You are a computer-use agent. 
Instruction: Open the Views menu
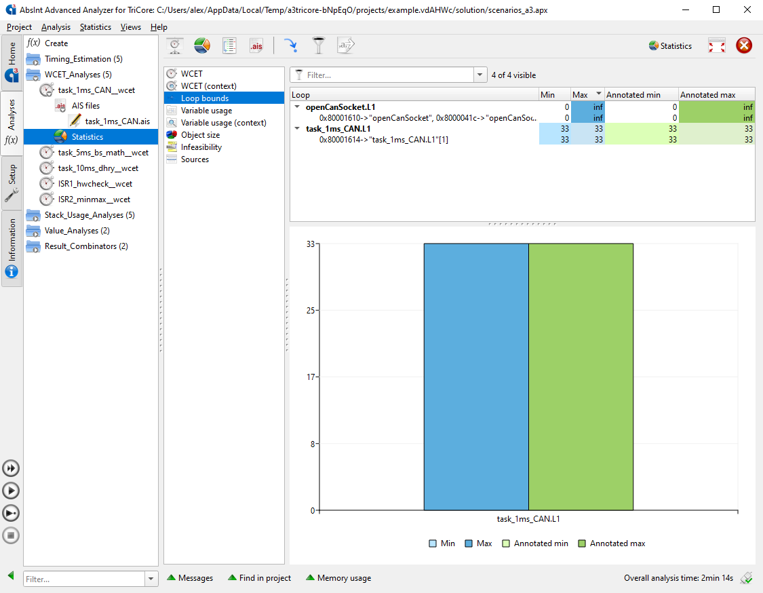point(130,27)
